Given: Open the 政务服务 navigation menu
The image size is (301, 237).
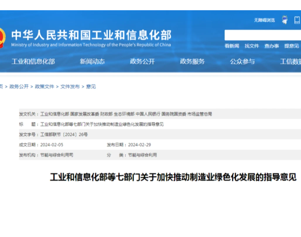Looking at the screenshot, I should point(192,62).
